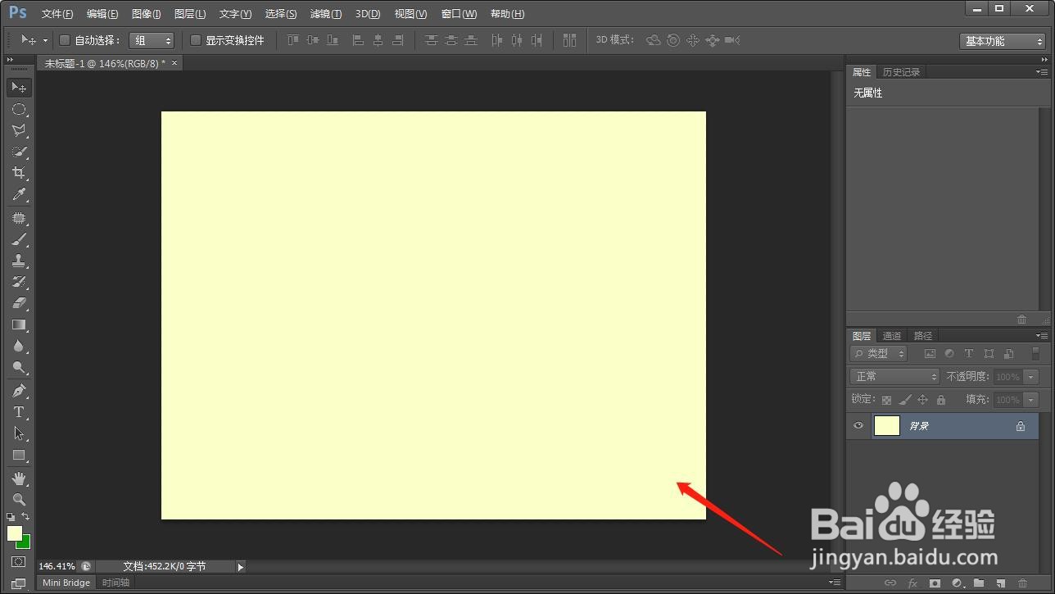The image size is (1055, 594).
Task: Click the add layer mask icon
Action: pyautogui.click(x=935, y=583)
